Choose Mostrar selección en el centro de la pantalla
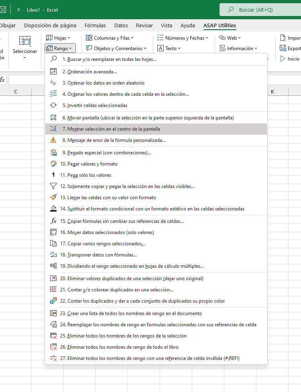The width and height of the screenshot is (301, 392). pyautogui.click(x=156, y=129)
